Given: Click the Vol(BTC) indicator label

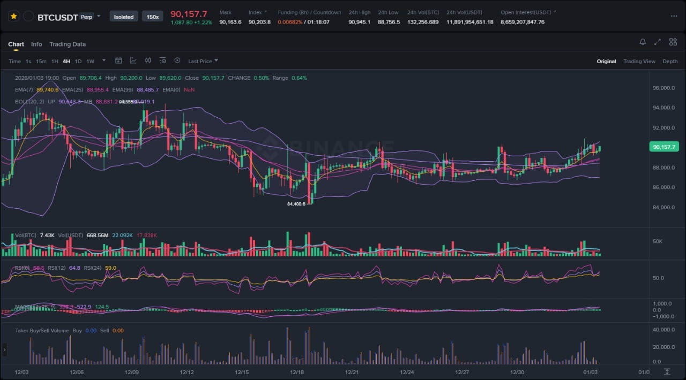Looking at the screenshot, I should tap(26, 235).
